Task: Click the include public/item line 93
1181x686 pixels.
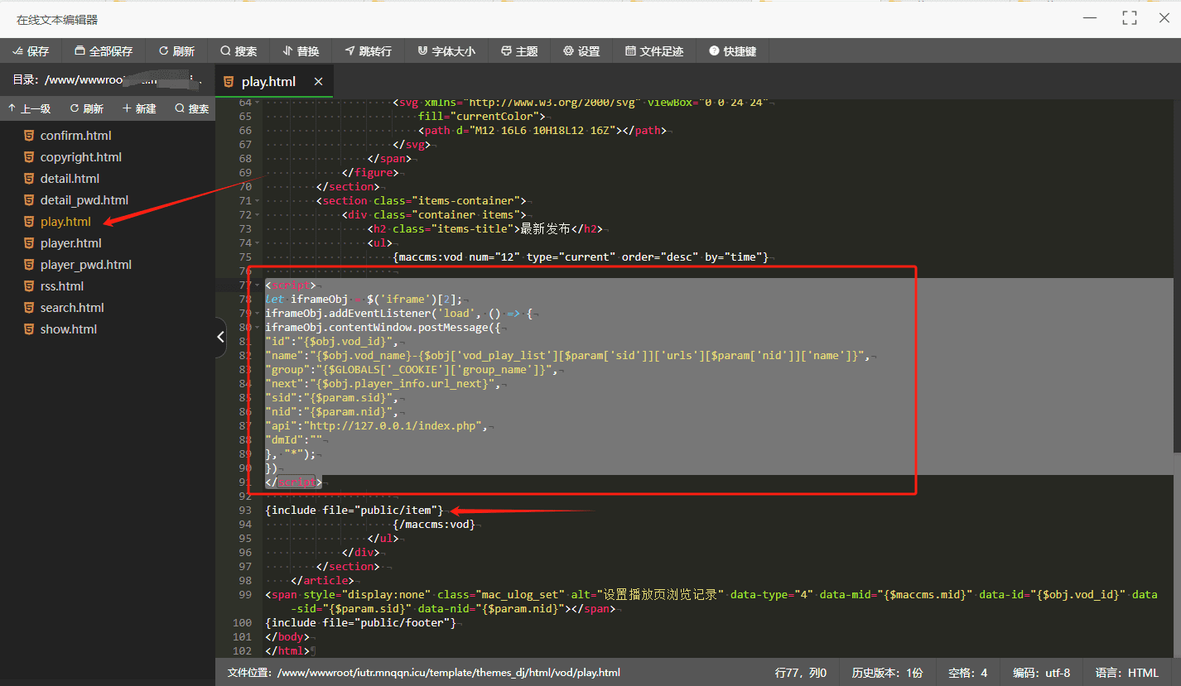Action: (x=354, y=510)
